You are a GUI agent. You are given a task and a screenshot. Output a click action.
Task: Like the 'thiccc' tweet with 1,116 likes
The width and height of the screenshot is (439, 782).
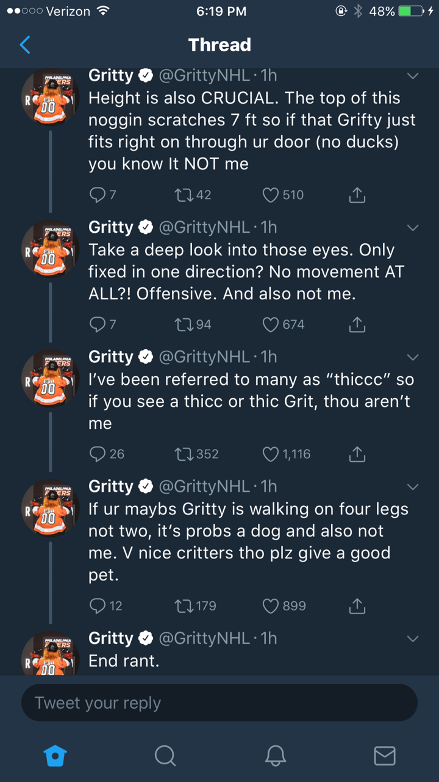(270, 454)
